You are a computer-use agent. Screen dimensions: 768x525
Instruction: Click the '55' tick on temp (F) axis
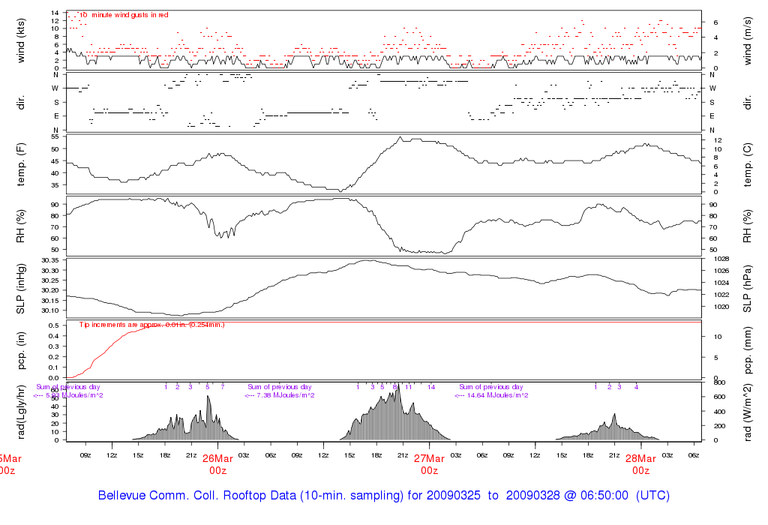[55, 136]
